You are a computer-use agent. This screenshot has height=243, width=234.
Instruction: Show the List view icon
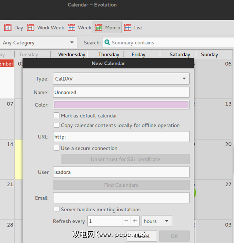tap(128, 27)
